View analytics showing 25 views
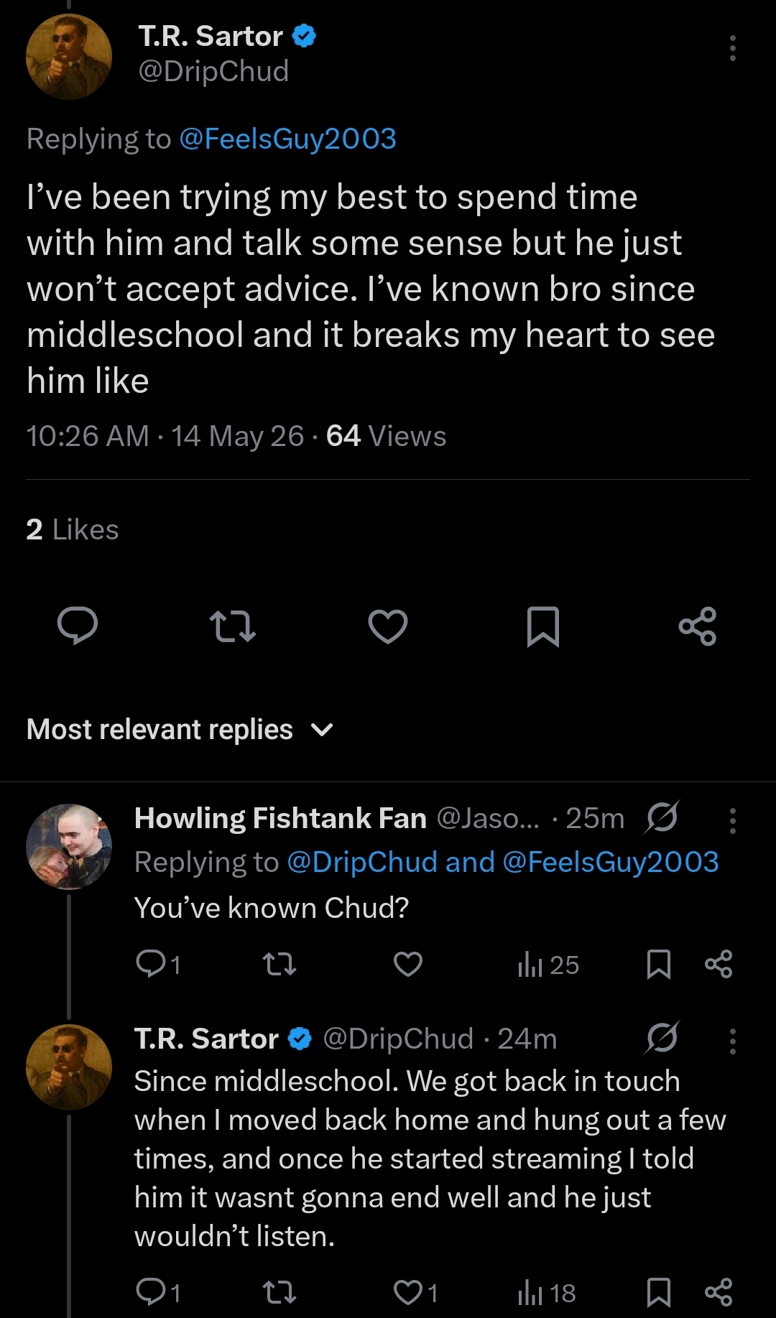 tap(548, 965)
